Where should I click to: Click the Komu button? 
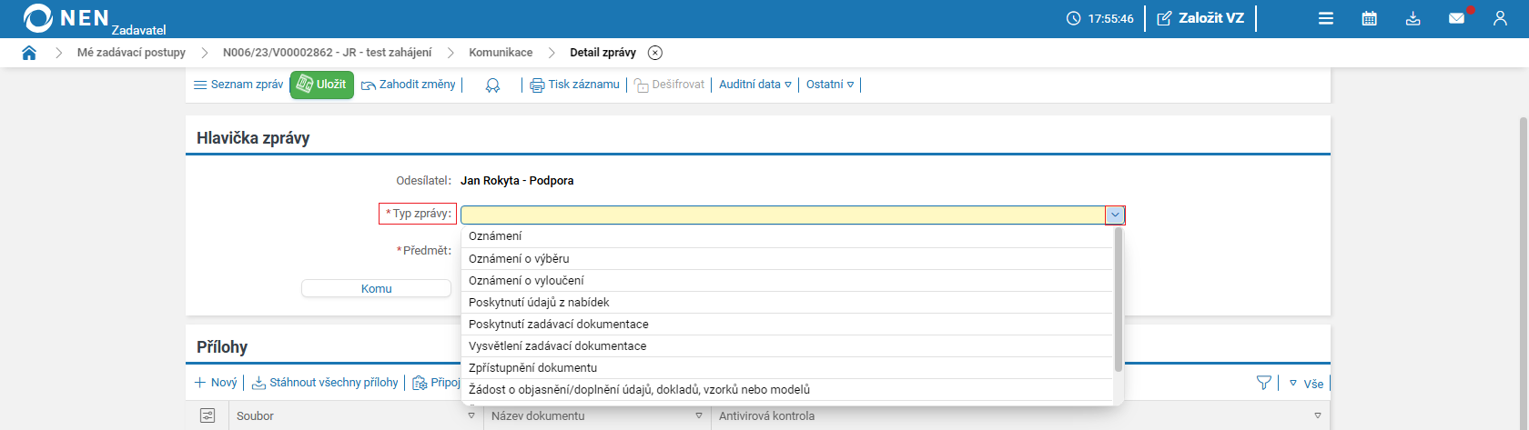376,288
